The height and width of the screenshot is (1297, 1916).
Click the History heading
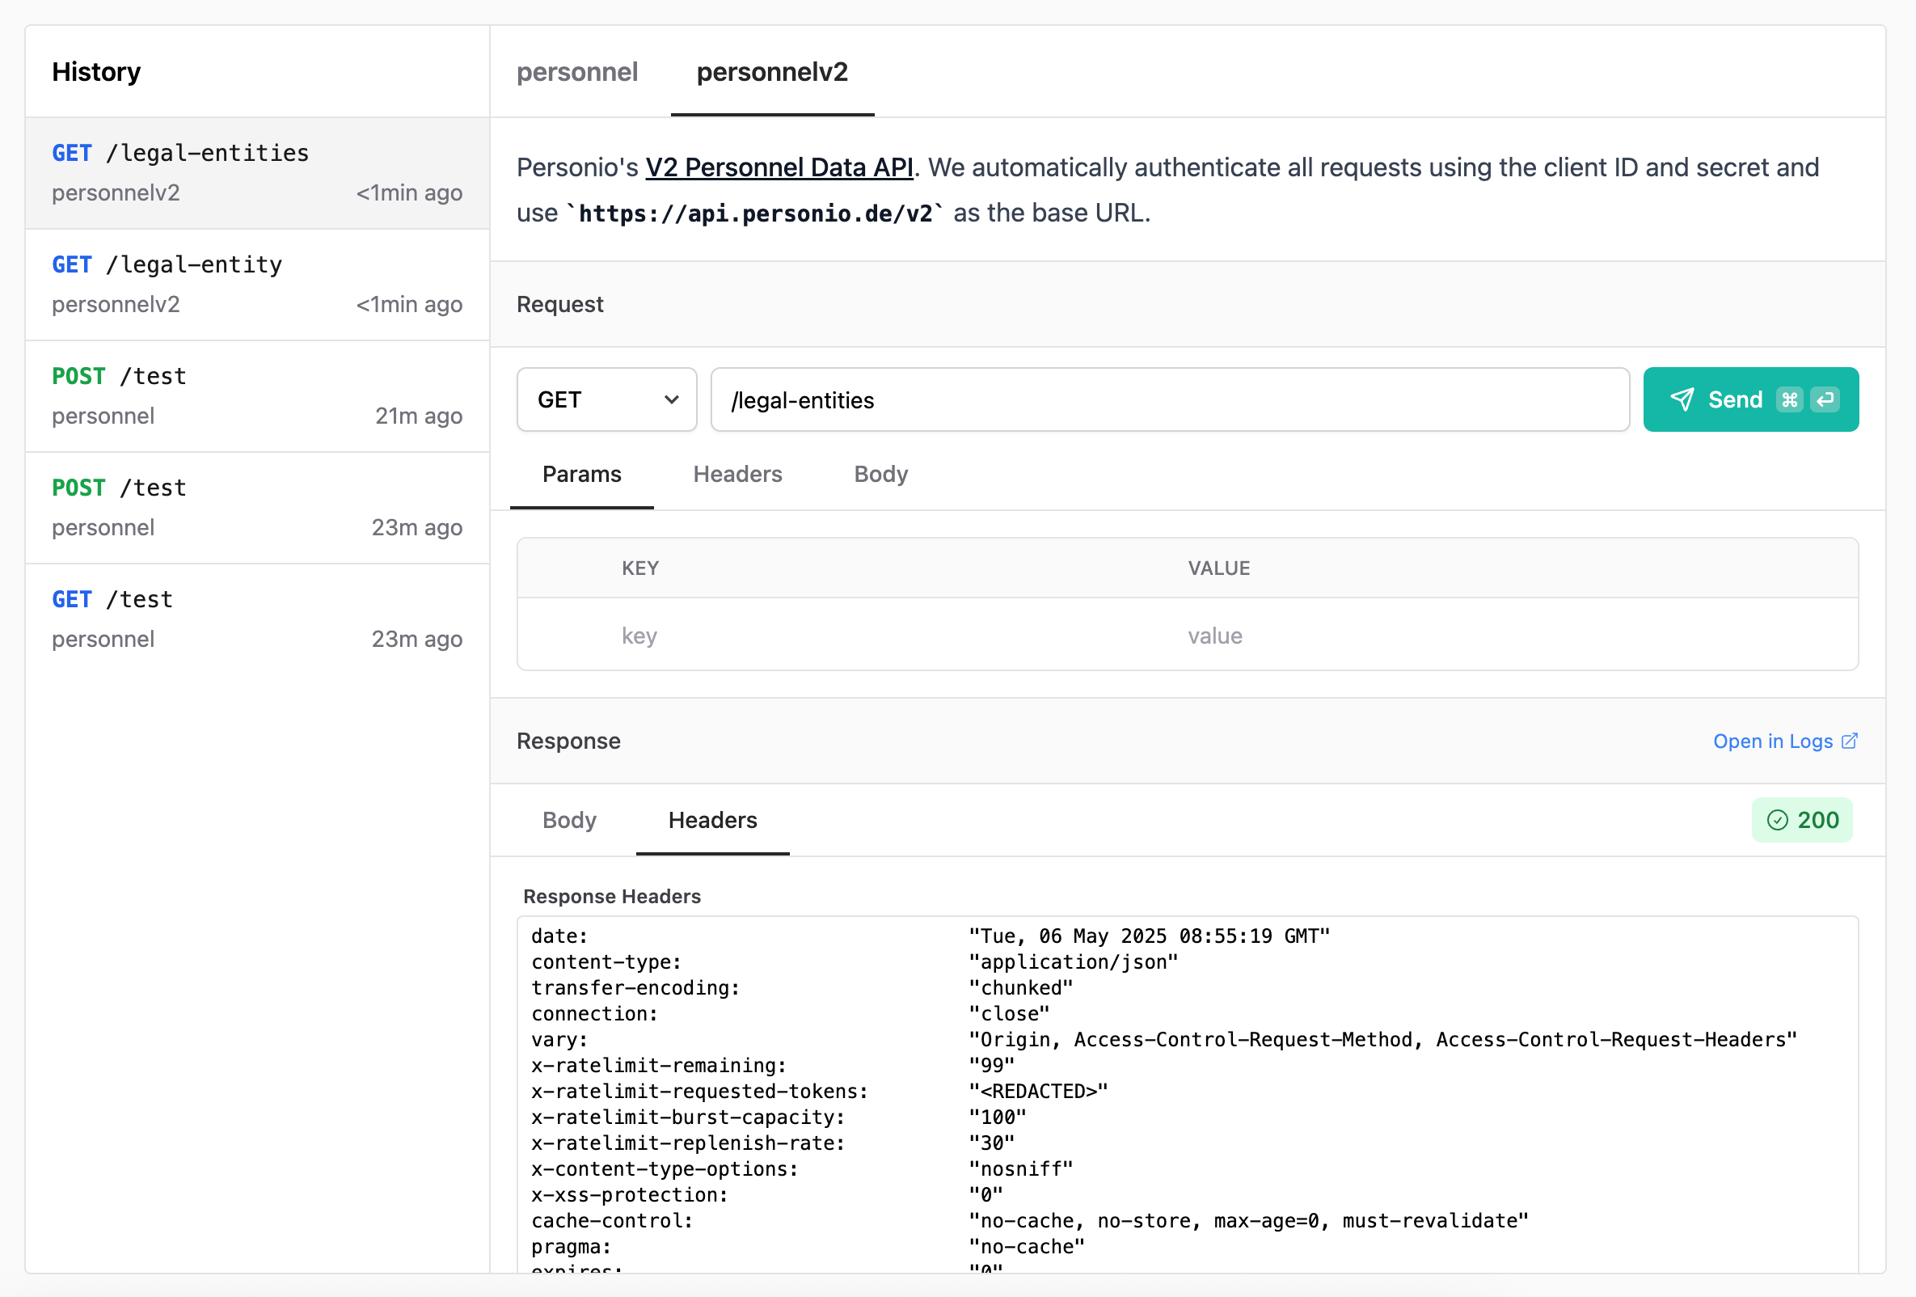pyautogui.click(x=96, y=72)
